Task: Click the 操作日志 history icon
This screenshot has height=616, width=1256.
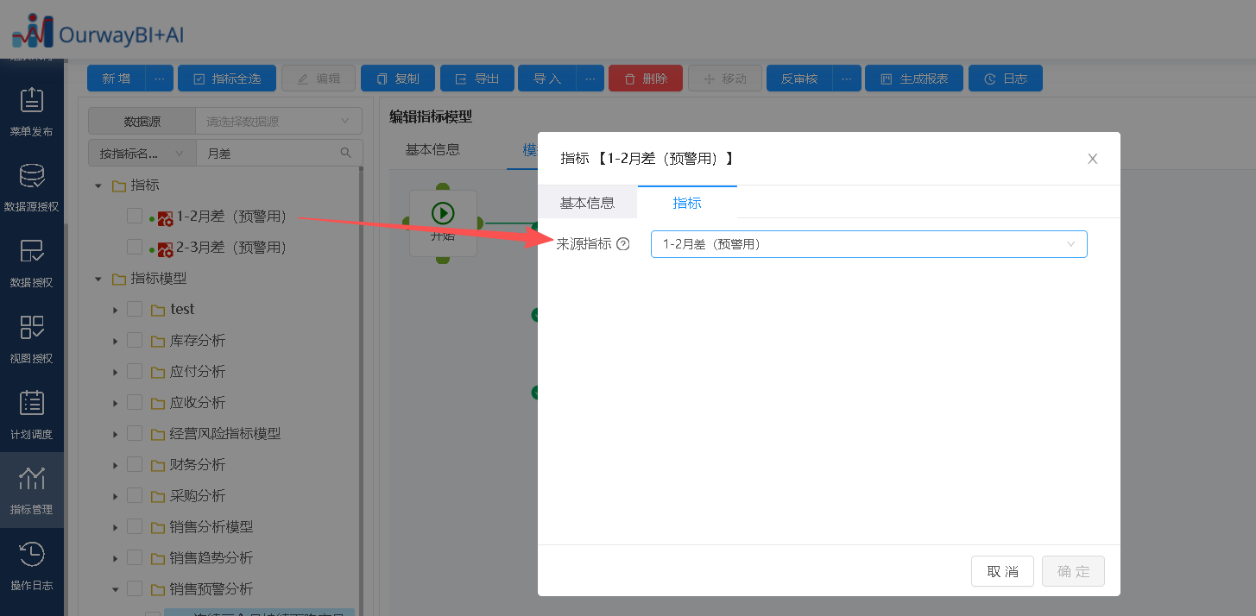Action: [32, 555]
